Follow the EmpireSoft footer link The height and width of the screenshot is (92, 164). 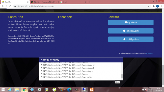pyautogui.click(x=150, y=53)
